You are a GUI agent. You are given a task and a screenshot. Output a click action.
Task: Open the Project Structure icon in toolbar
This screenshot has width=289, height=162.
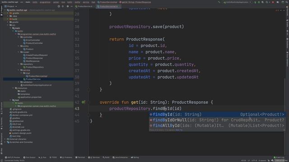(x=283, y=2)
